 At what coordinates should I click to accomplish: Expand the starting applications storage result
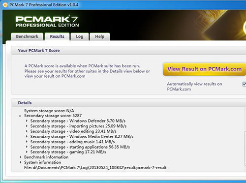pyautogui.click(x=27, y=147)
